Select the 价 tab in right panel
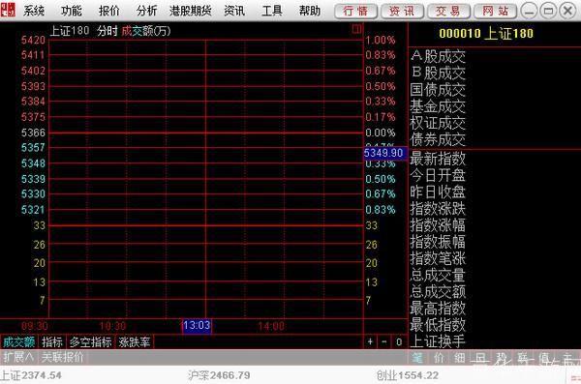Screen dimensions: 581x384 point(439,357)
